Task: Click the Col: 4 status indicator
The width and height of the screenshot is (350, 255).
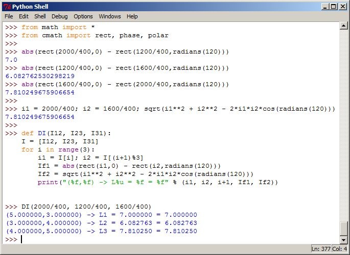Action: 339,249
